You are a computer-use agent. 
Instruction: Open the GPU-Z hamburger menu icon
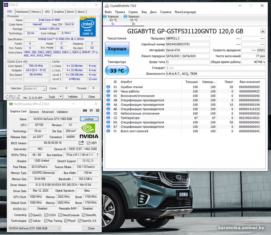tap(98, 110)
